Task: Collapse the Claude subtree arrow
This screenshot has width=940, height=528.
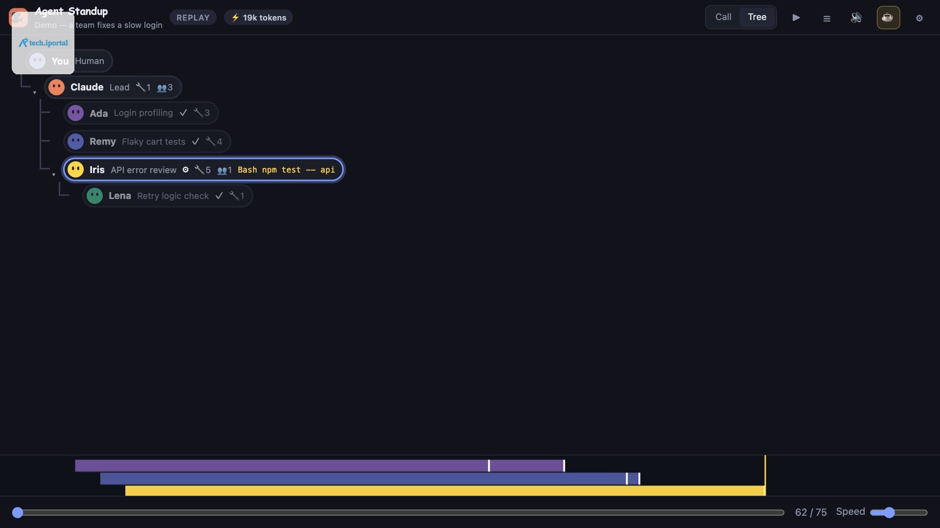Action: pos(34,92)
